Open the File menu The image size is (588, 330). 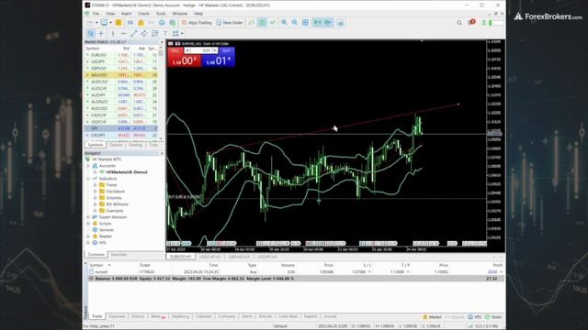96,14
